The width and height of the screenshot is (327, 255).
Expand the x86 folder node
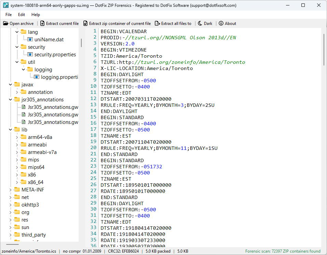tap(17, 174)
